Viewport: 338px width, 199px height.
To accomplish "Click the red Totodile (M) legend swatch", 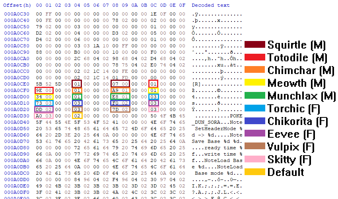I will [255, 57].
